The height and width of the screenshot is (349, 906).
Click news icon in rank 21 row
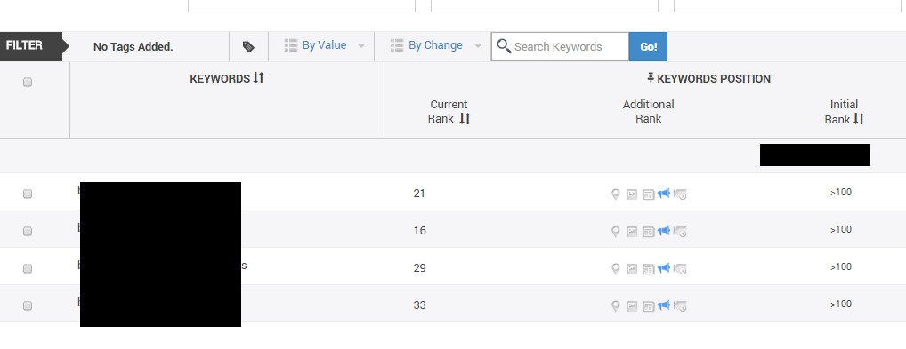pyautogui.click(x=648, y=195)
